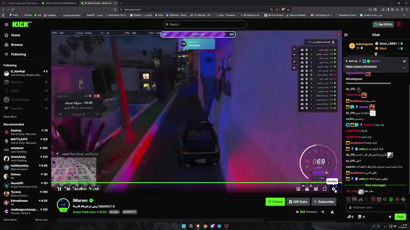Screen dimensions: 410x230
Task: Open Destroy in Recommended channels
Action: coord(26,132)
